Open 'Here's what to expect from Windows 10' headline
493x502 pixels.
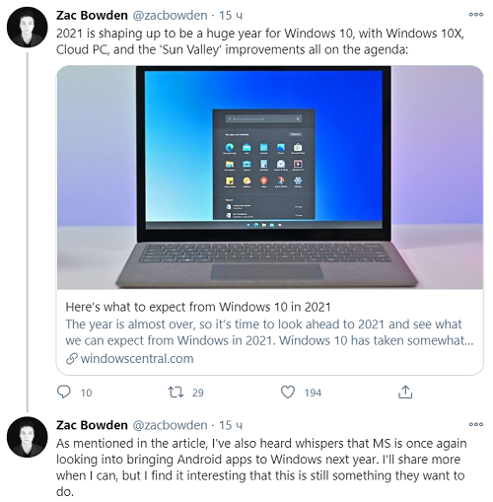[x=198, y=307]
